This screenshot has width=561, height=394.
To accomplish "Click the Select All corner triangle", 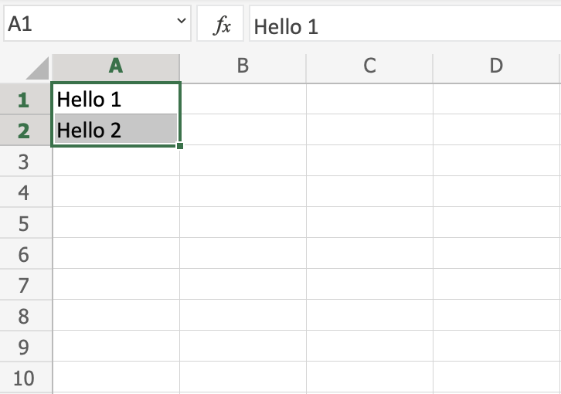I will coord(37,68).
